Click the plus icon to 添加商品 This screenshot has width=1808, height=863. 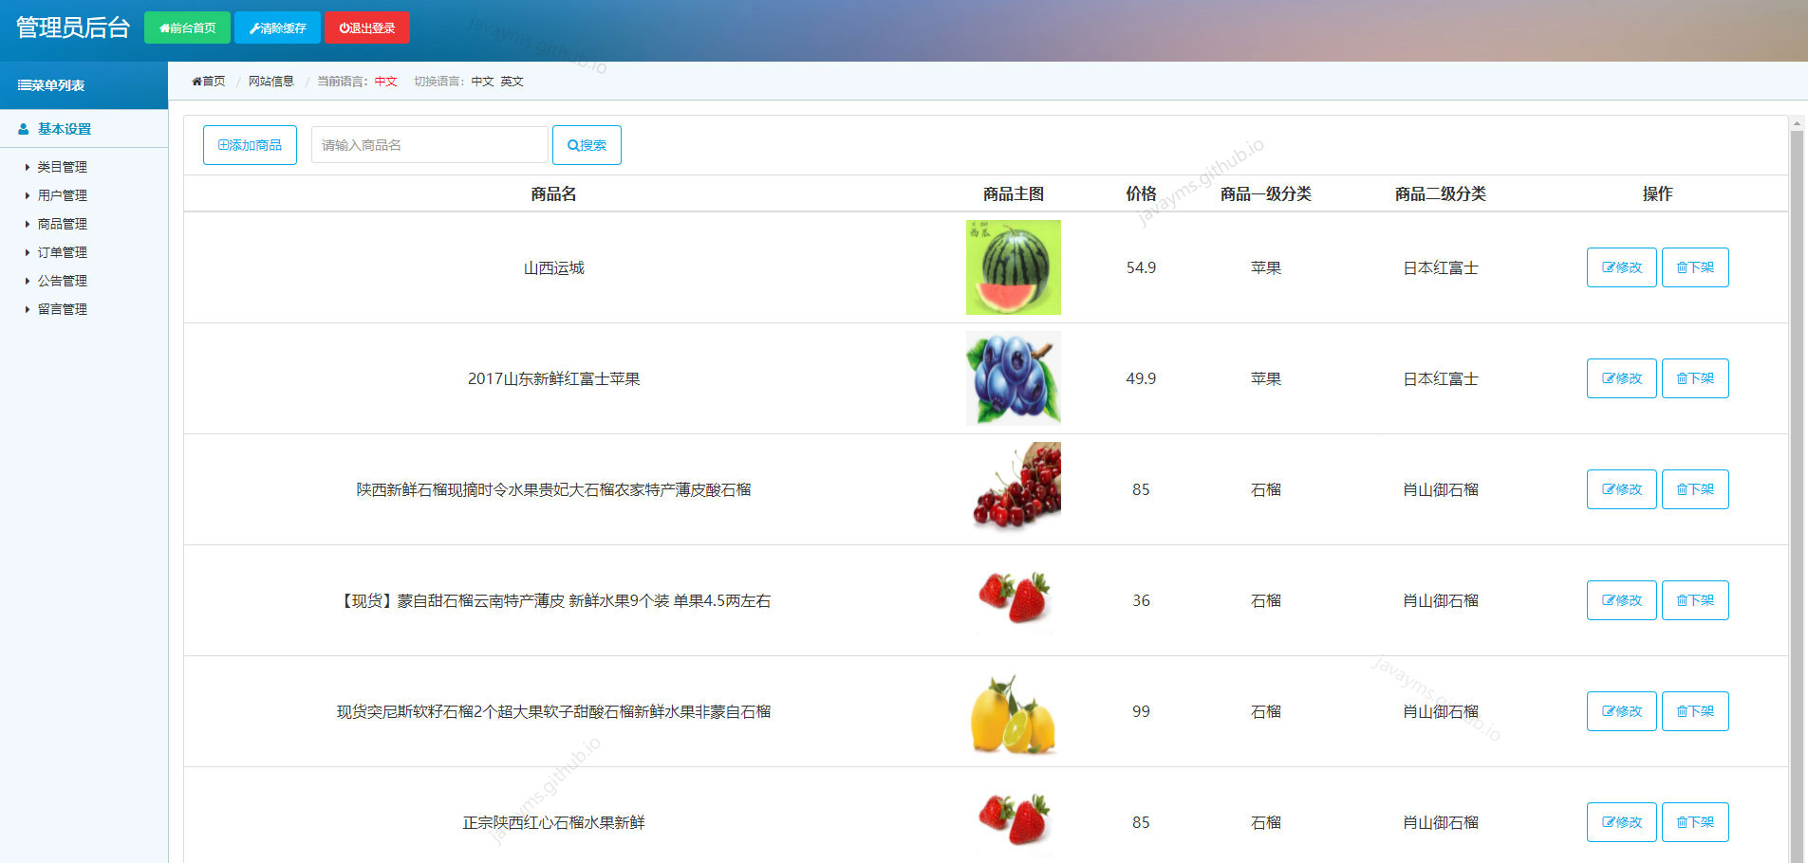[224, 144]
